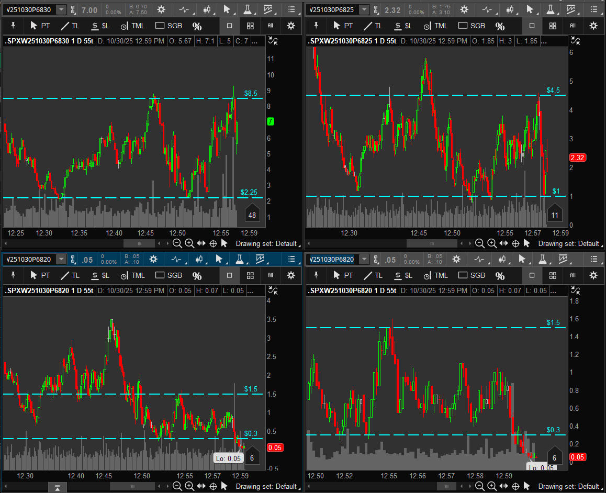Open patterns menu in bottom-right chart header

(564, 259)
